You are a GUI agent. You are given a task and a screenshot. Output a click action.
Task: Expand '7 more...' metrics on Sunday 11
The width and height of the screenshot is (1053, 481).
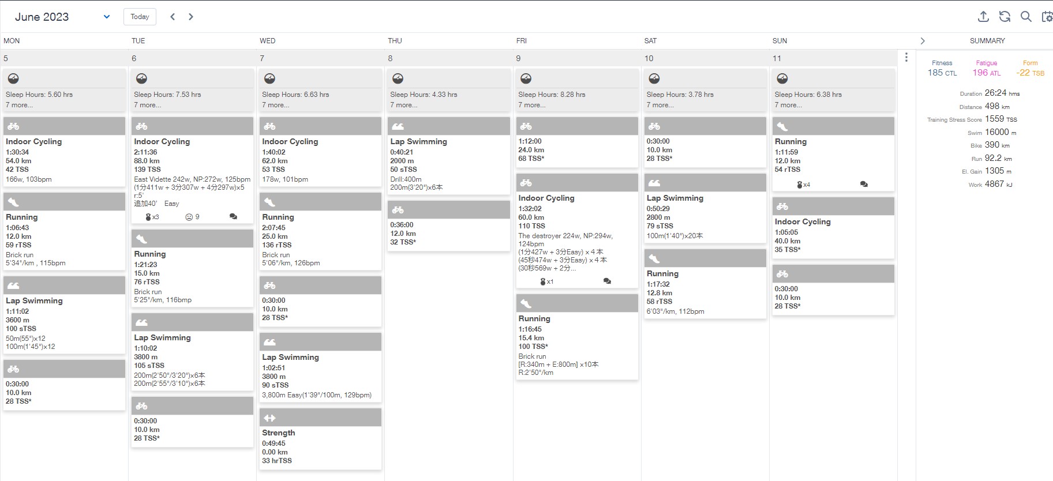(788, 105)
